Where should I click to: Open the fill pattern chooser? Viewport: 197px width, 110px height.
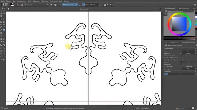coord(6,5)
